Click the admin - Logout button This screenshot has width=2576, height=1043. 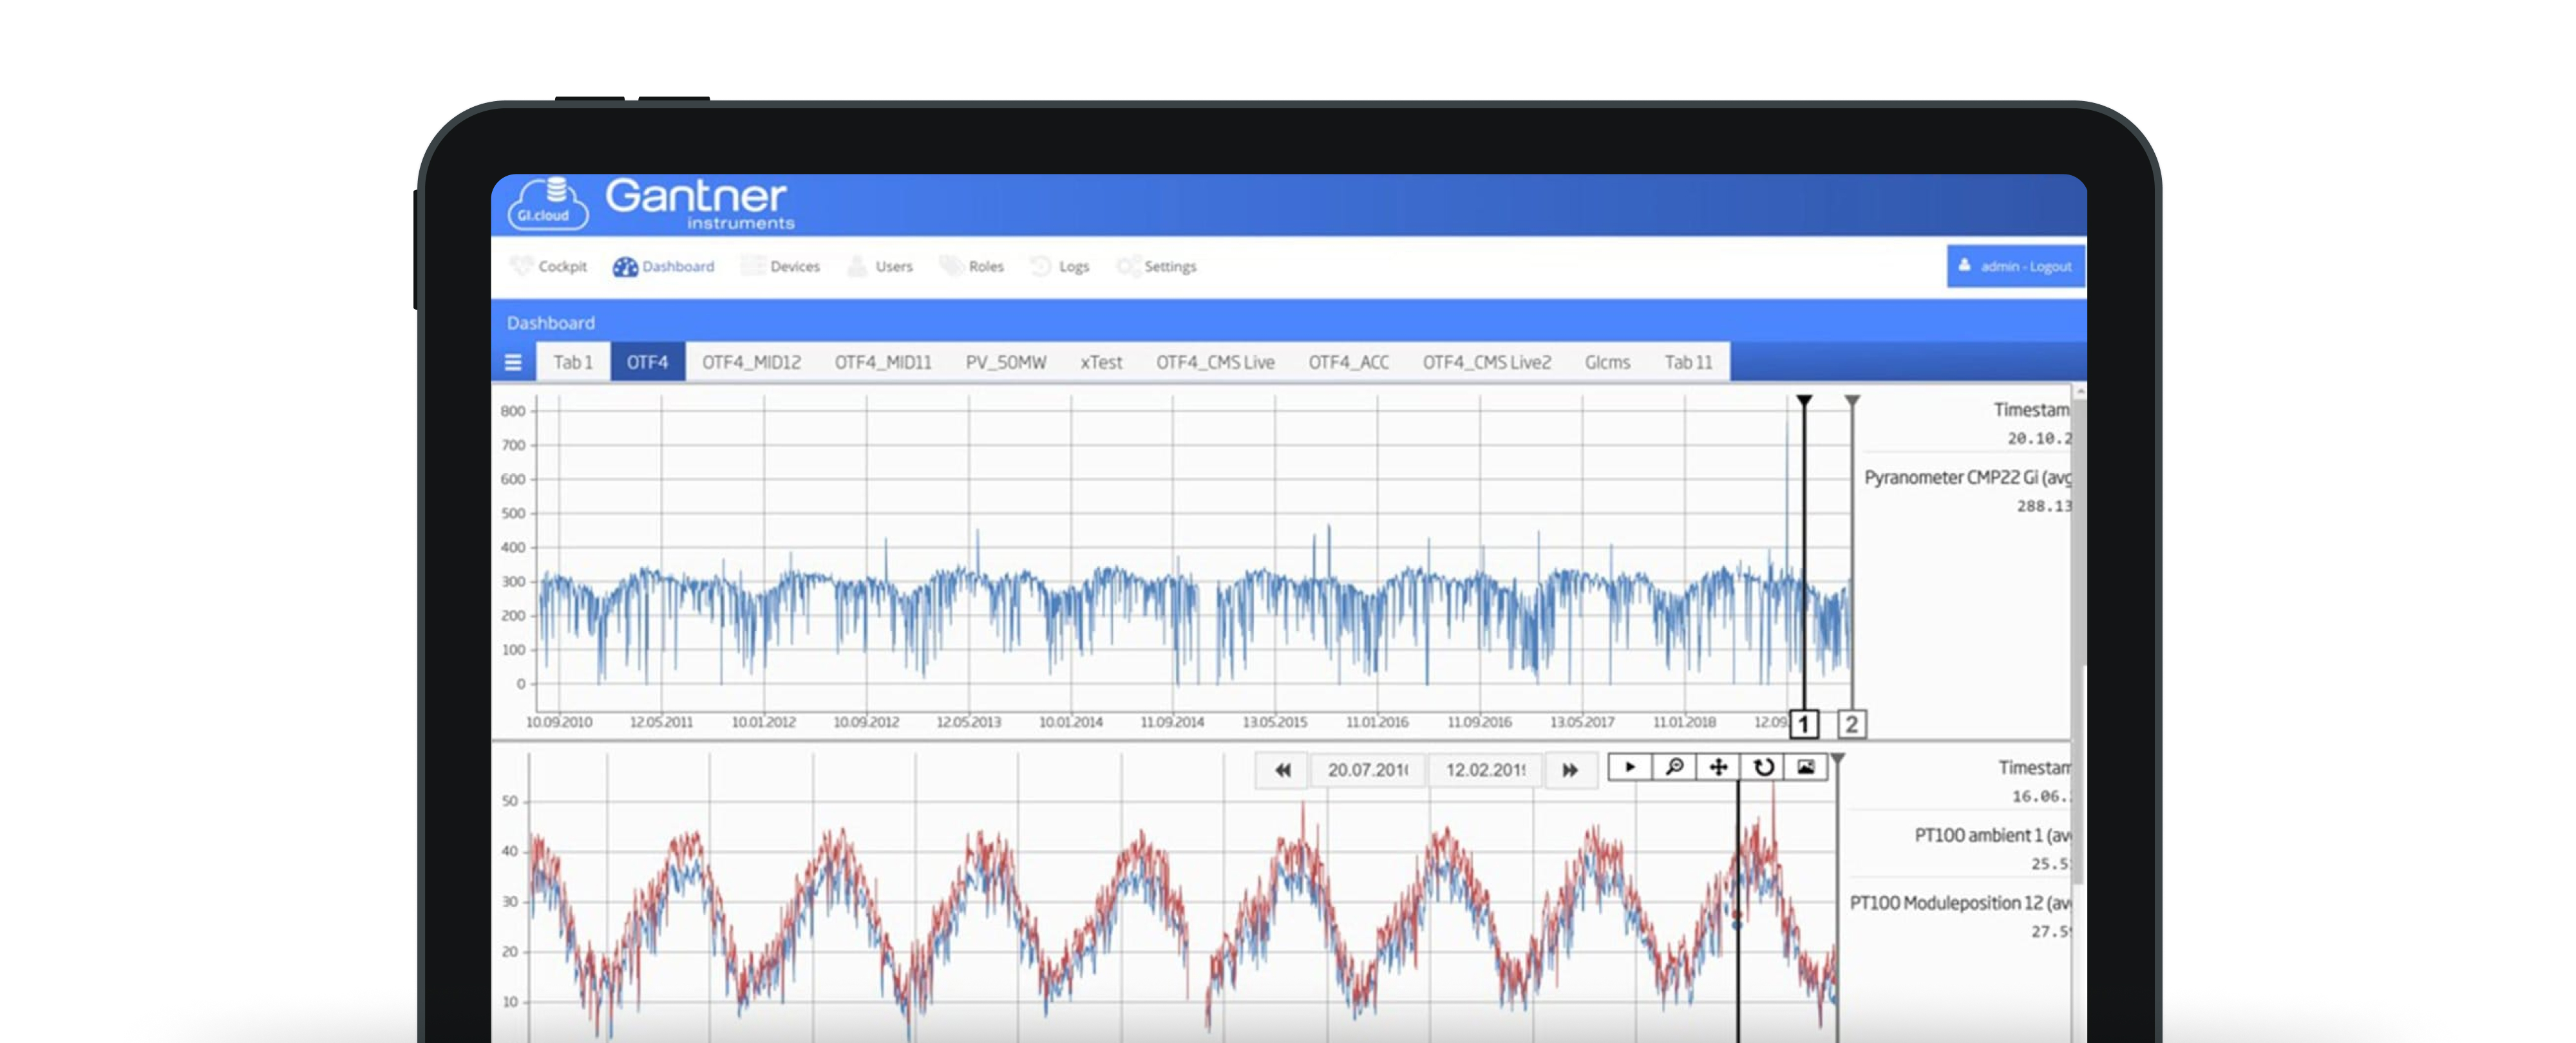pos(2015,266)
